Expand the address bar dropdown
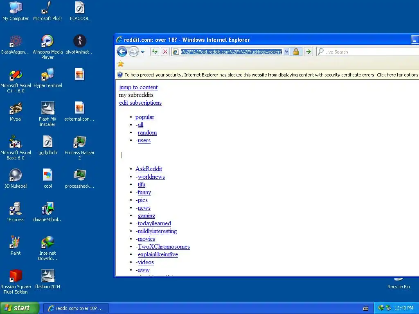This screenshot has width=419, height=314. pos(286,52)
